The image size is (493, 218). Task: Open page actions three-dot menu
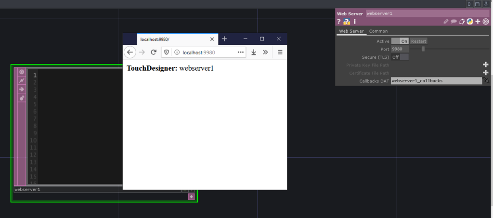(241, 52)
